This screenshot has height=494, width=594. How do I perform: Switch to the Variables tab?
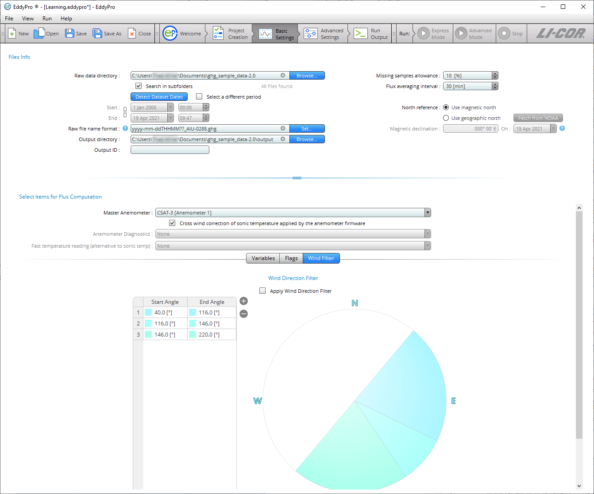click(x=263, y=258)
